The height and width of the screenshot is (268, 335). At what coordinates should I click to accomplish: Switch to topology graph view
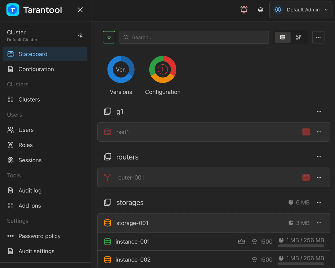click(x=299, y=37)
